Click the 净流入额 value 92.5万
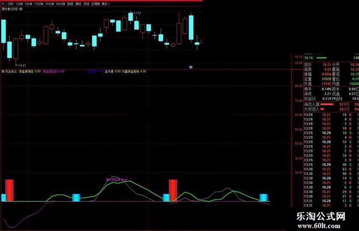This screenshot has width=359, height=231. [344, 104]
